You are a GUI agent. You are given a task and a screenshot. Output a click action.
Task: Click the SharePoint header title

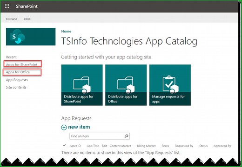[x=27, y=6]
